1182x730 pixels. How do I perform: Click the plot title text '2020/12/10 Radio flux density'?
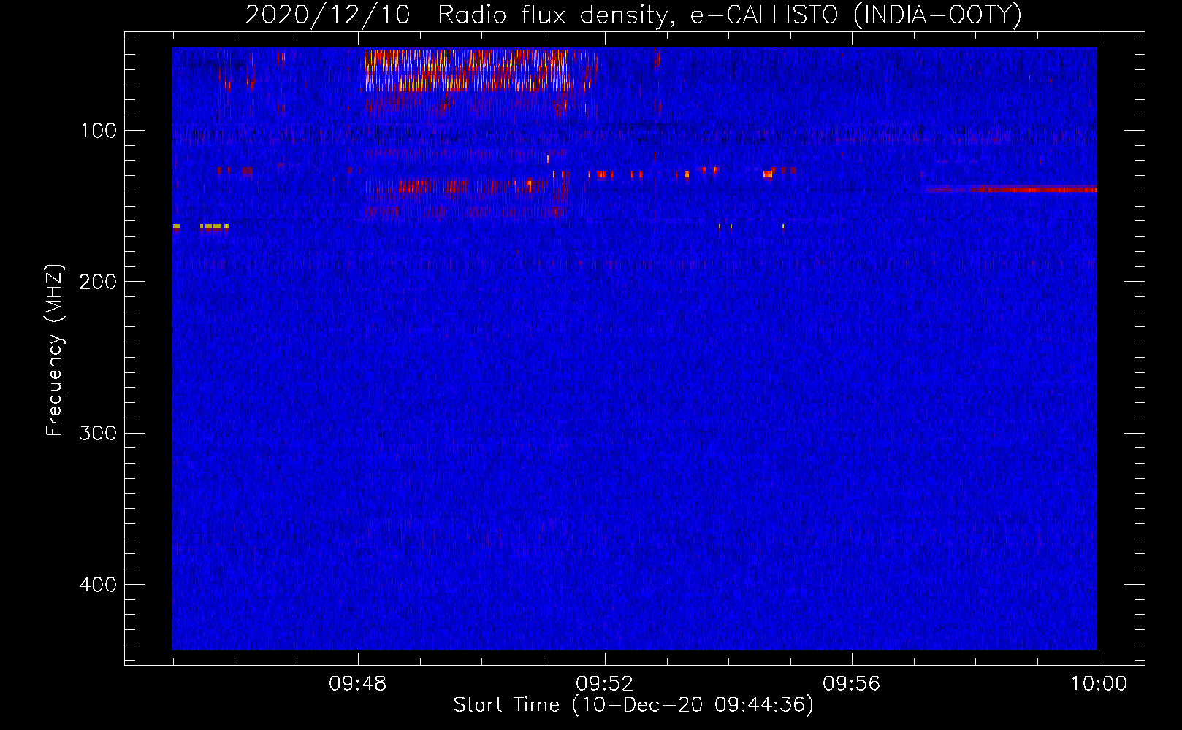pos(457,15)
